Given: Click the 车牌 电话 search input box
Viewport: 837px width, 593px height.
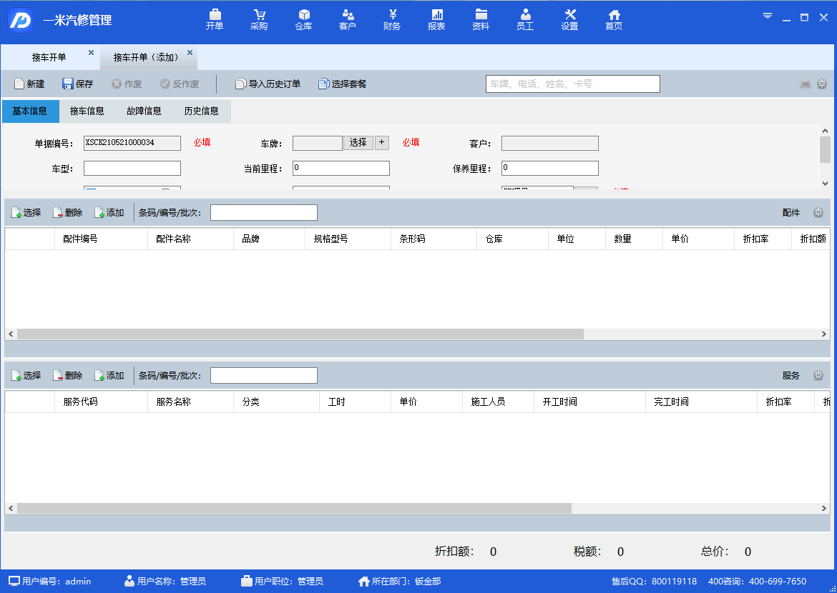Looking at the screenshot, I should tap(572, 84).
